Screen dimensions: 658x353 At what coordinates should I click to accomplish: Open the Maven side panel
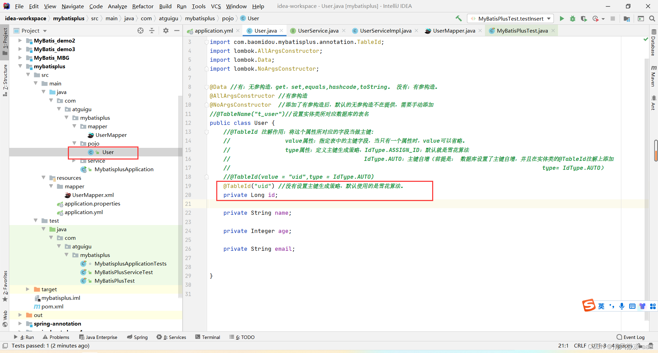[x=654, y=76]
